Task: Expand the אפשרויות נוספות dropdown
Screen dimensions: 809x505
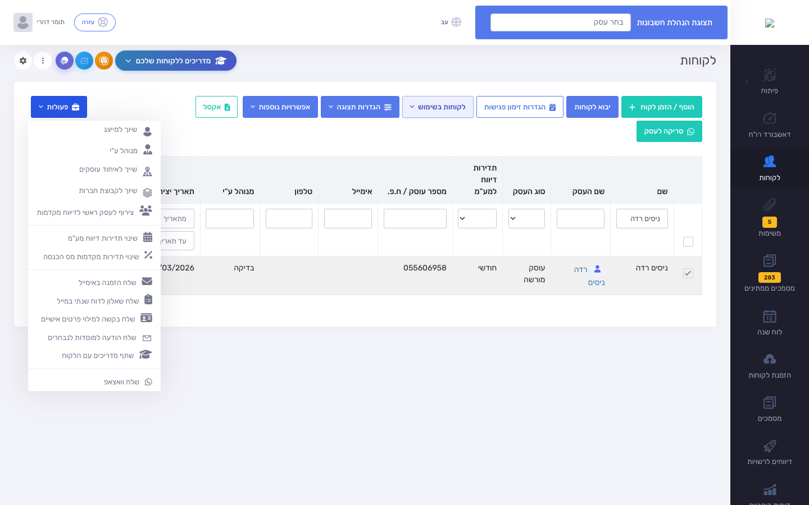Action: 280,107
